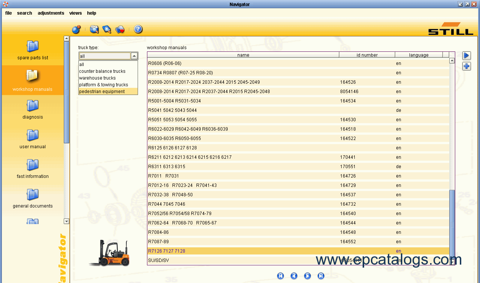
Task: Select row R0734 R0807 (R07-25 R08-20)
Action: click(x=298, y=73)
